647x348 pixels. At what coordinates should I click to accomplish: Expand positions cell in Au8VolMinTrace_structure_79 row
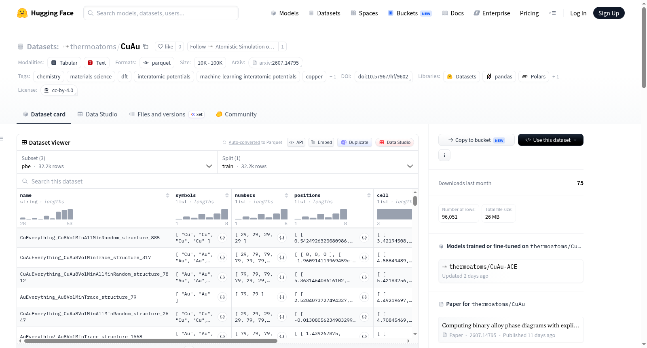[364, 297]
